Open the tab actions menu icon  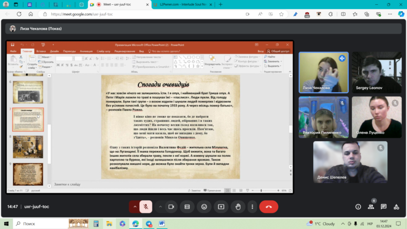coord(16,4)
